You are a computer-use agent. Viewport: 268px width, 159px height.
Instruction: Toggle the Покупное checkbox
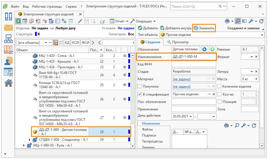coord(140,86)
